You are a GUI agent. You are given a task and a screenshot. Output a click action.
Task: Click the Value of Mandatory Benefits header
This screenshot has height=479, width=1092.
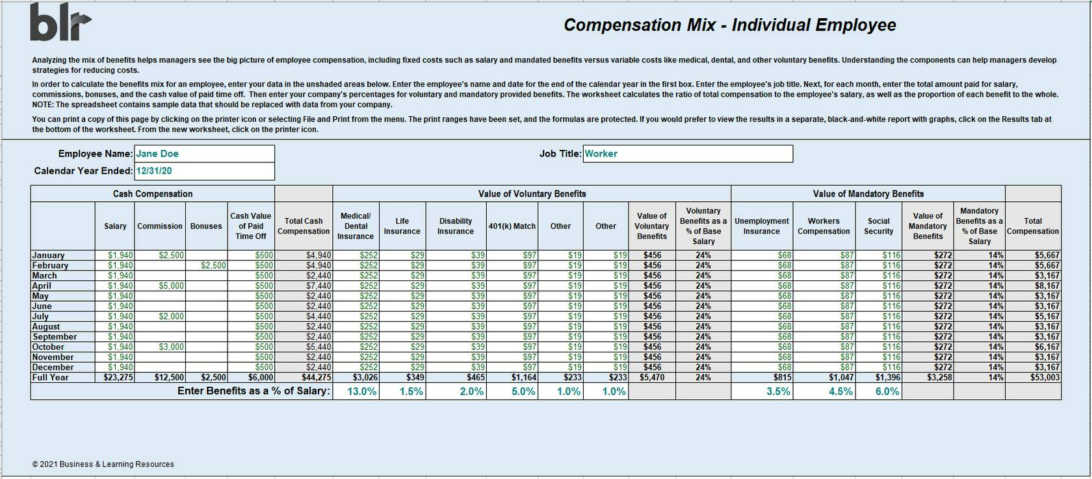tap(868, 193)
